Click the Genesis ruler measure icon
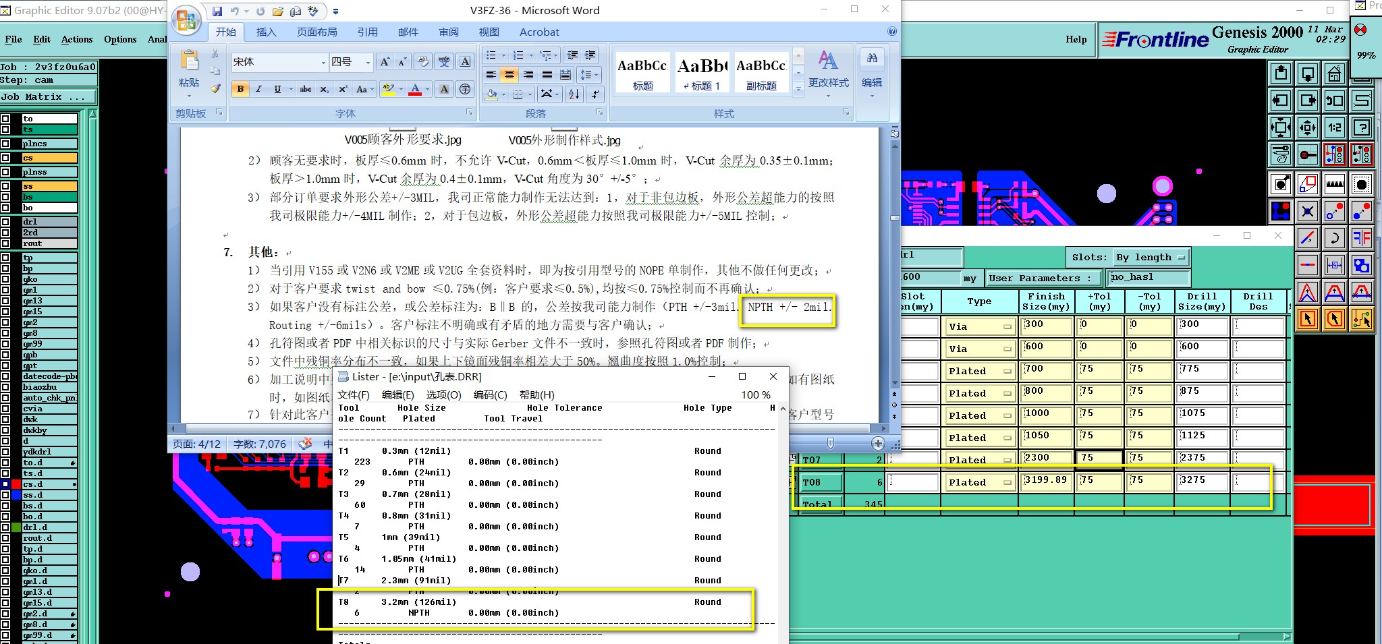Image resolution: width=1382 pixels, height=644 pixels. 1334,183
